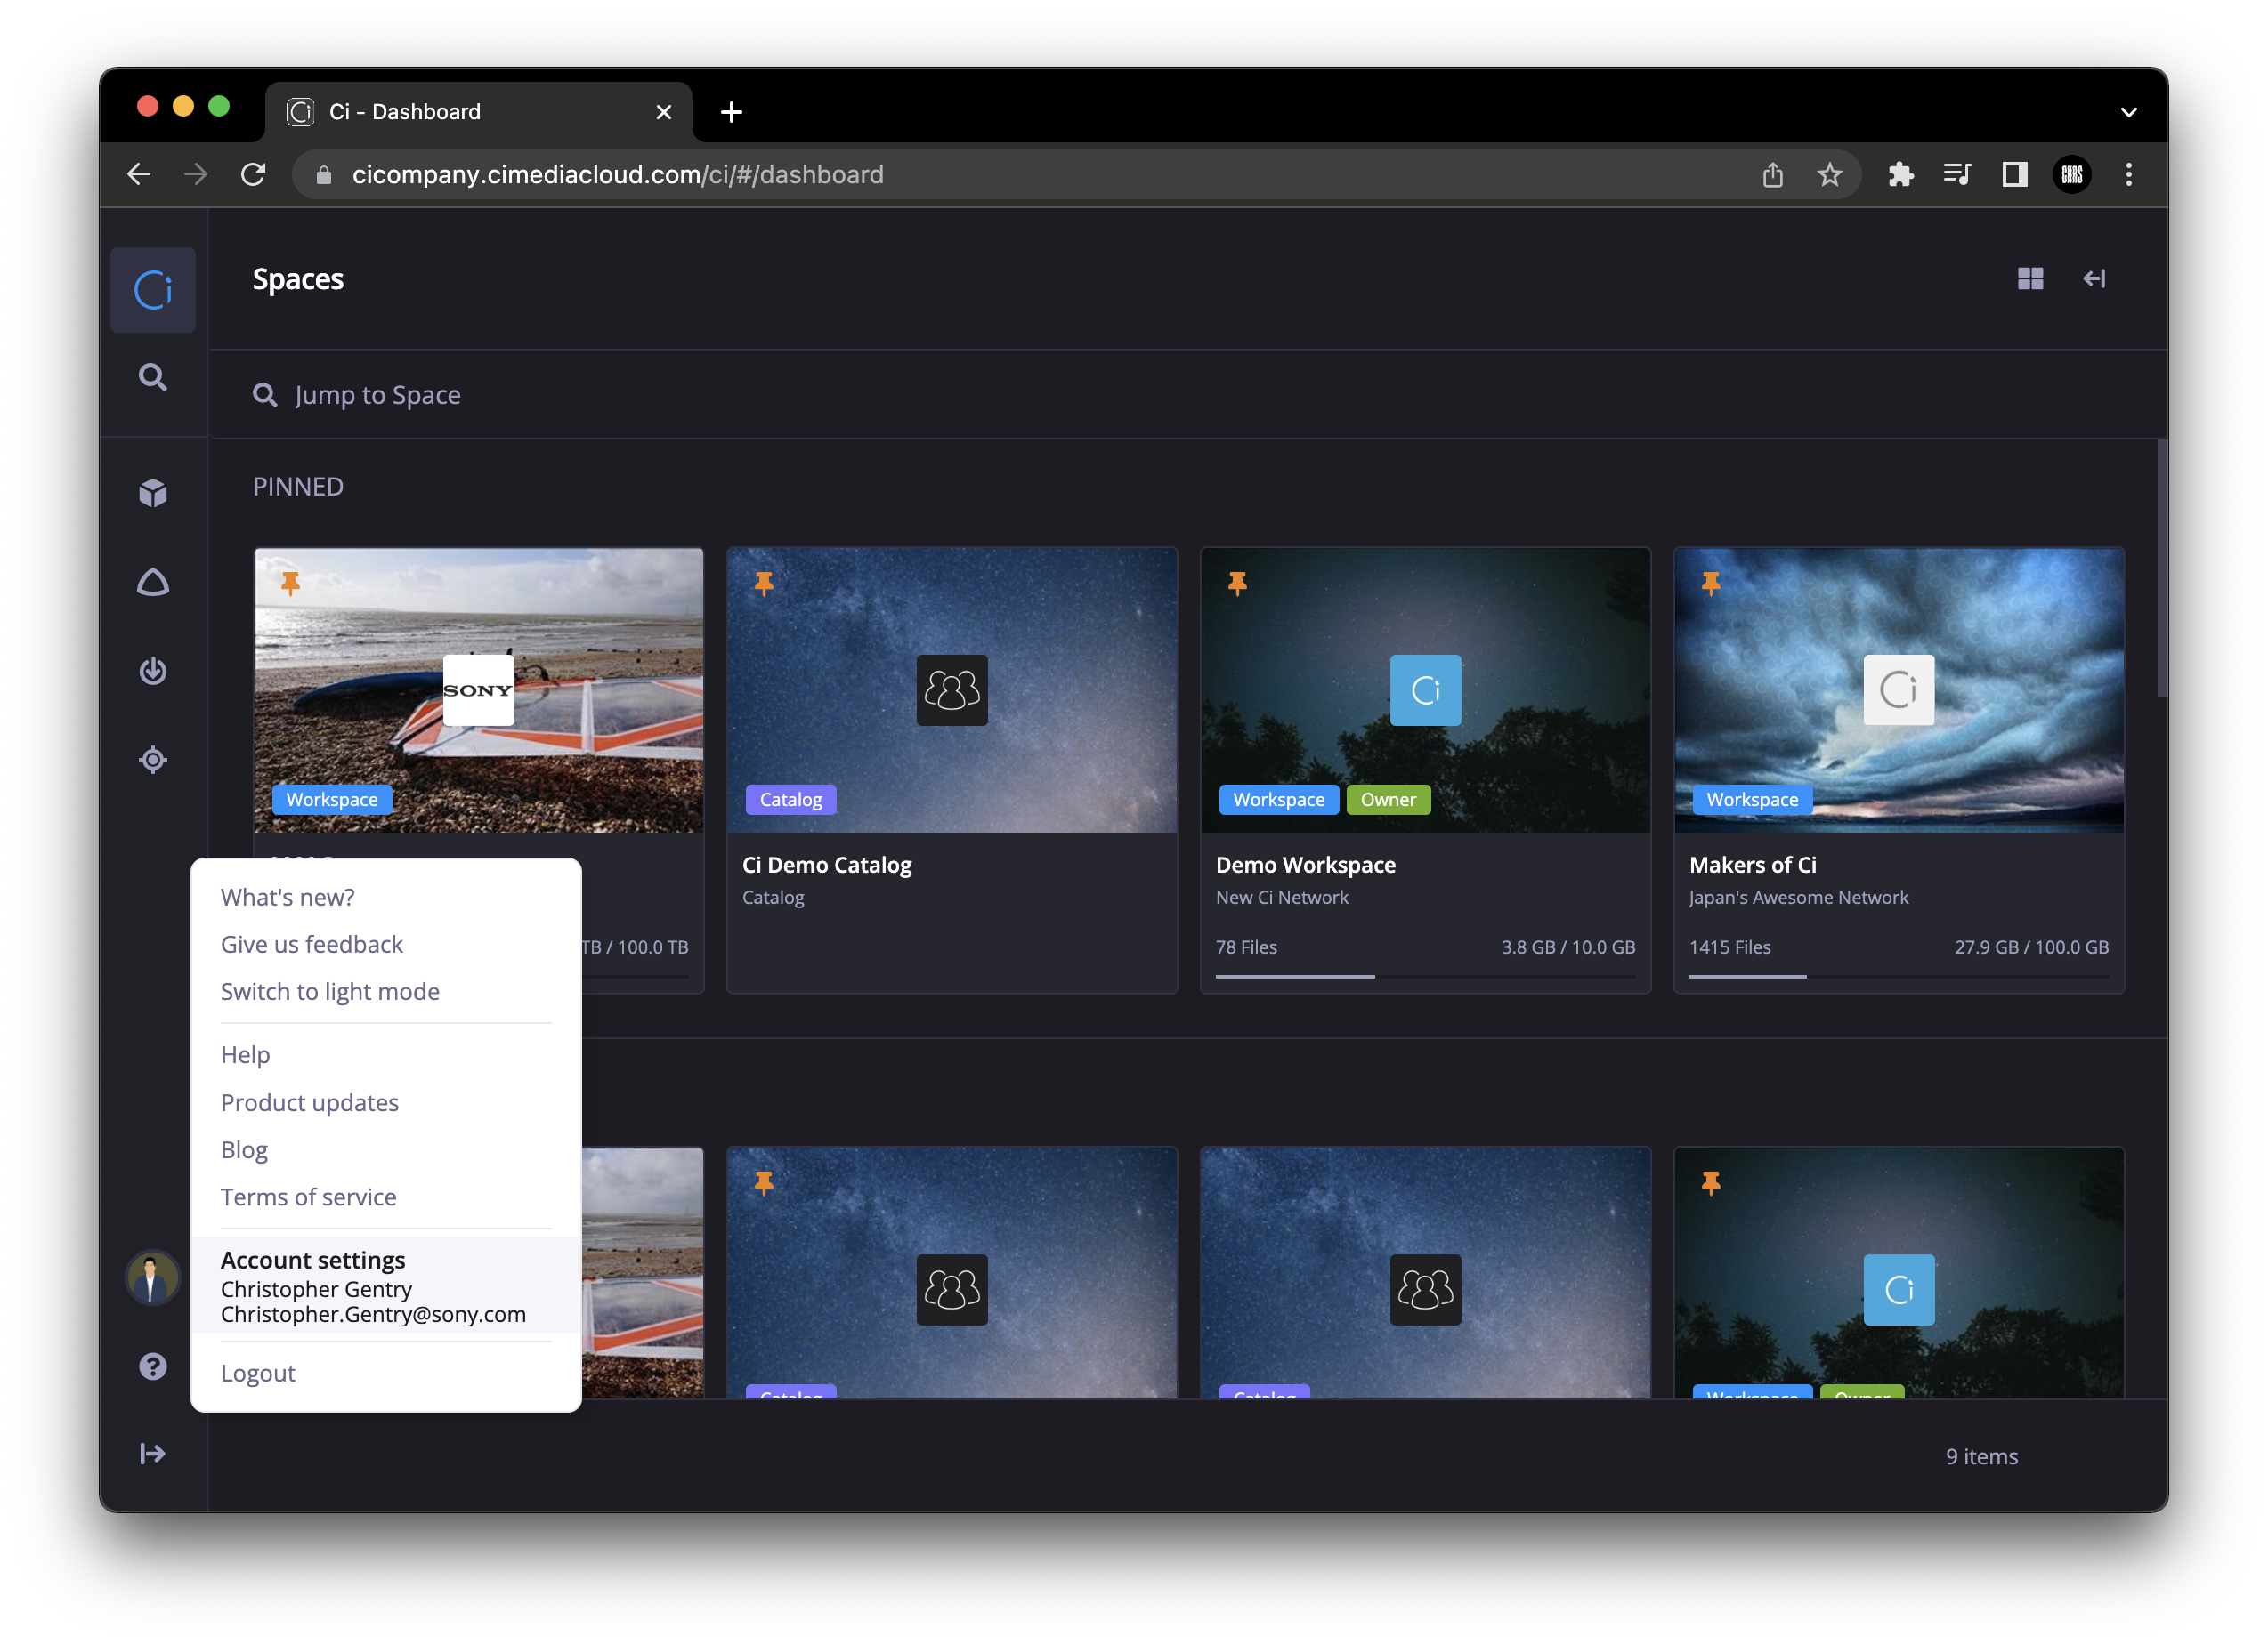Open the Chrome three-dot menu
The image size is (2268, 1644).
(x=2129, y=175)
